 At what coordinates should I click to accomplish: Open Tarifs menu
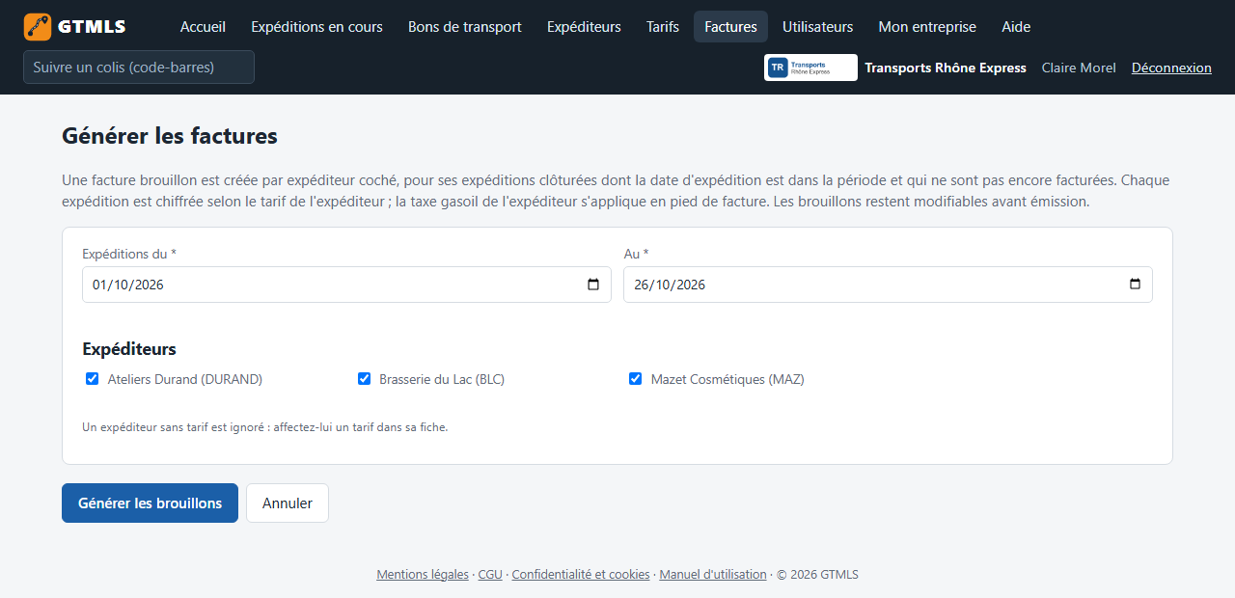pyautogui.click(x=663, y=27)
